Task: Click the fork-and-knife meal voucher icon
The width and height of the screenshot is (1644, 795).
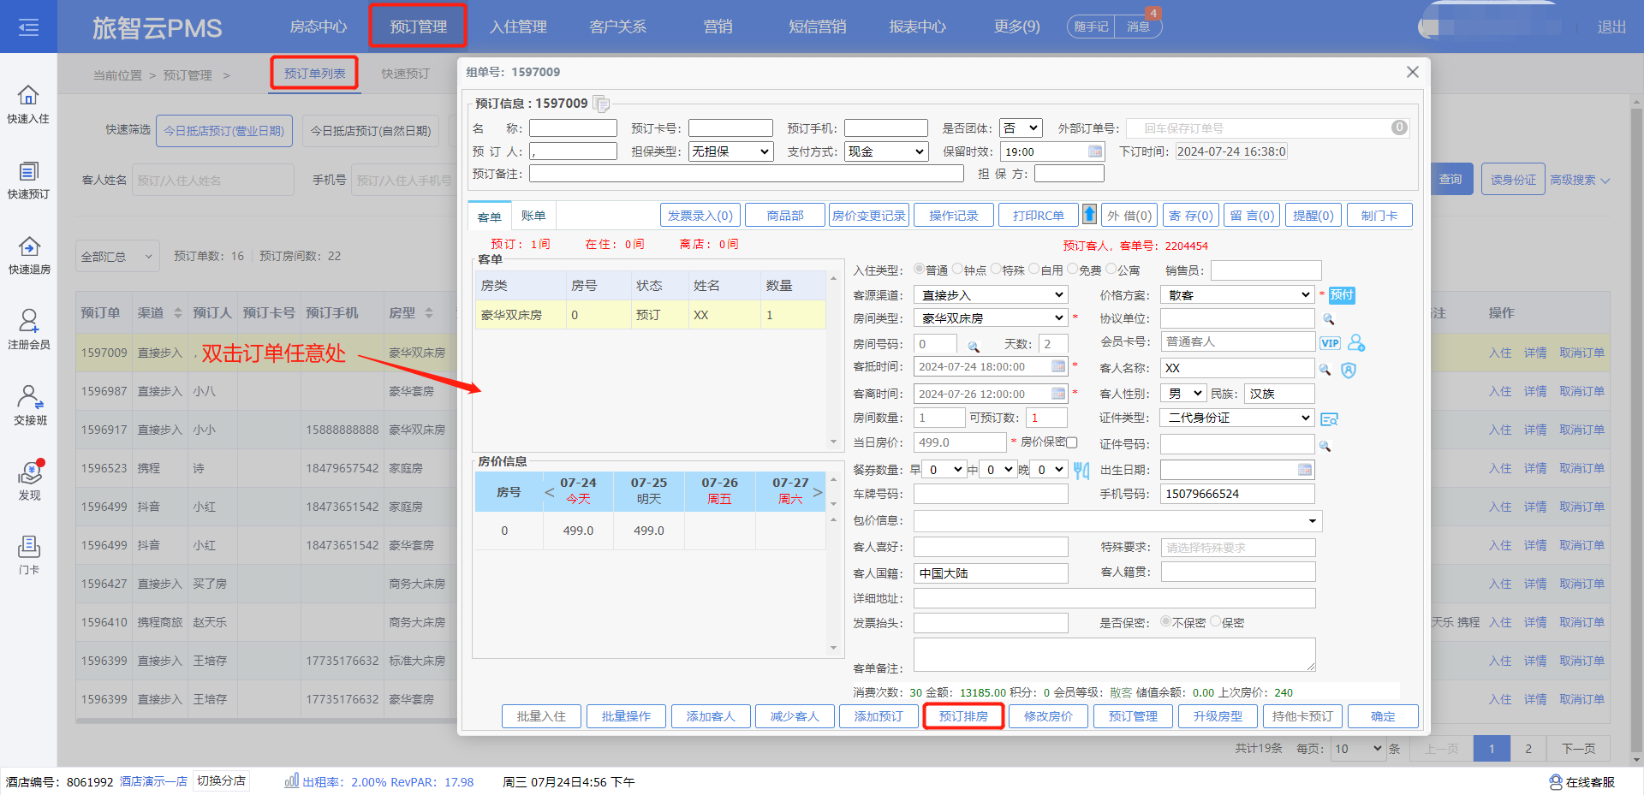Action: [1081, 471]
